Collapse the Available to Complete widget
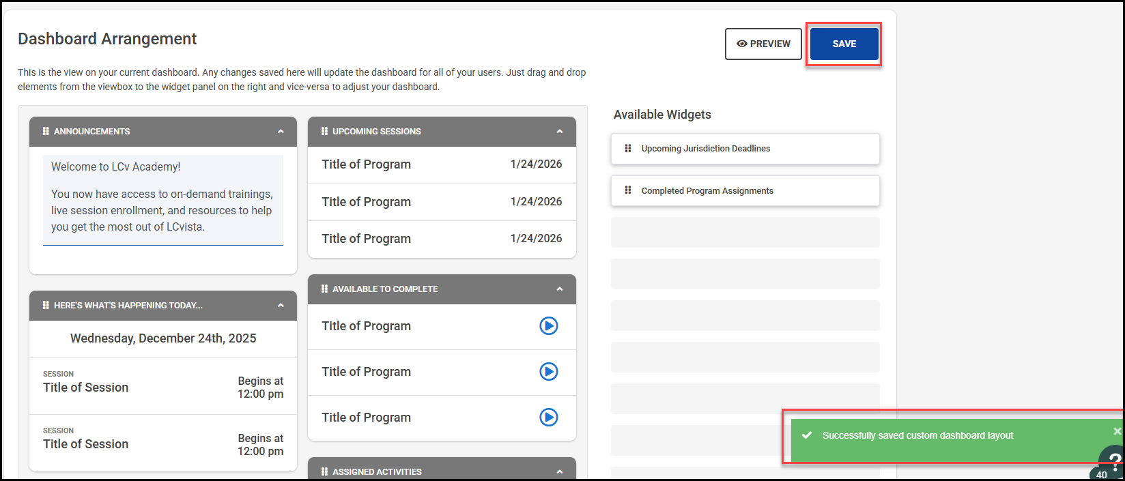The image size is (1125, 481). tap(560, 289)
